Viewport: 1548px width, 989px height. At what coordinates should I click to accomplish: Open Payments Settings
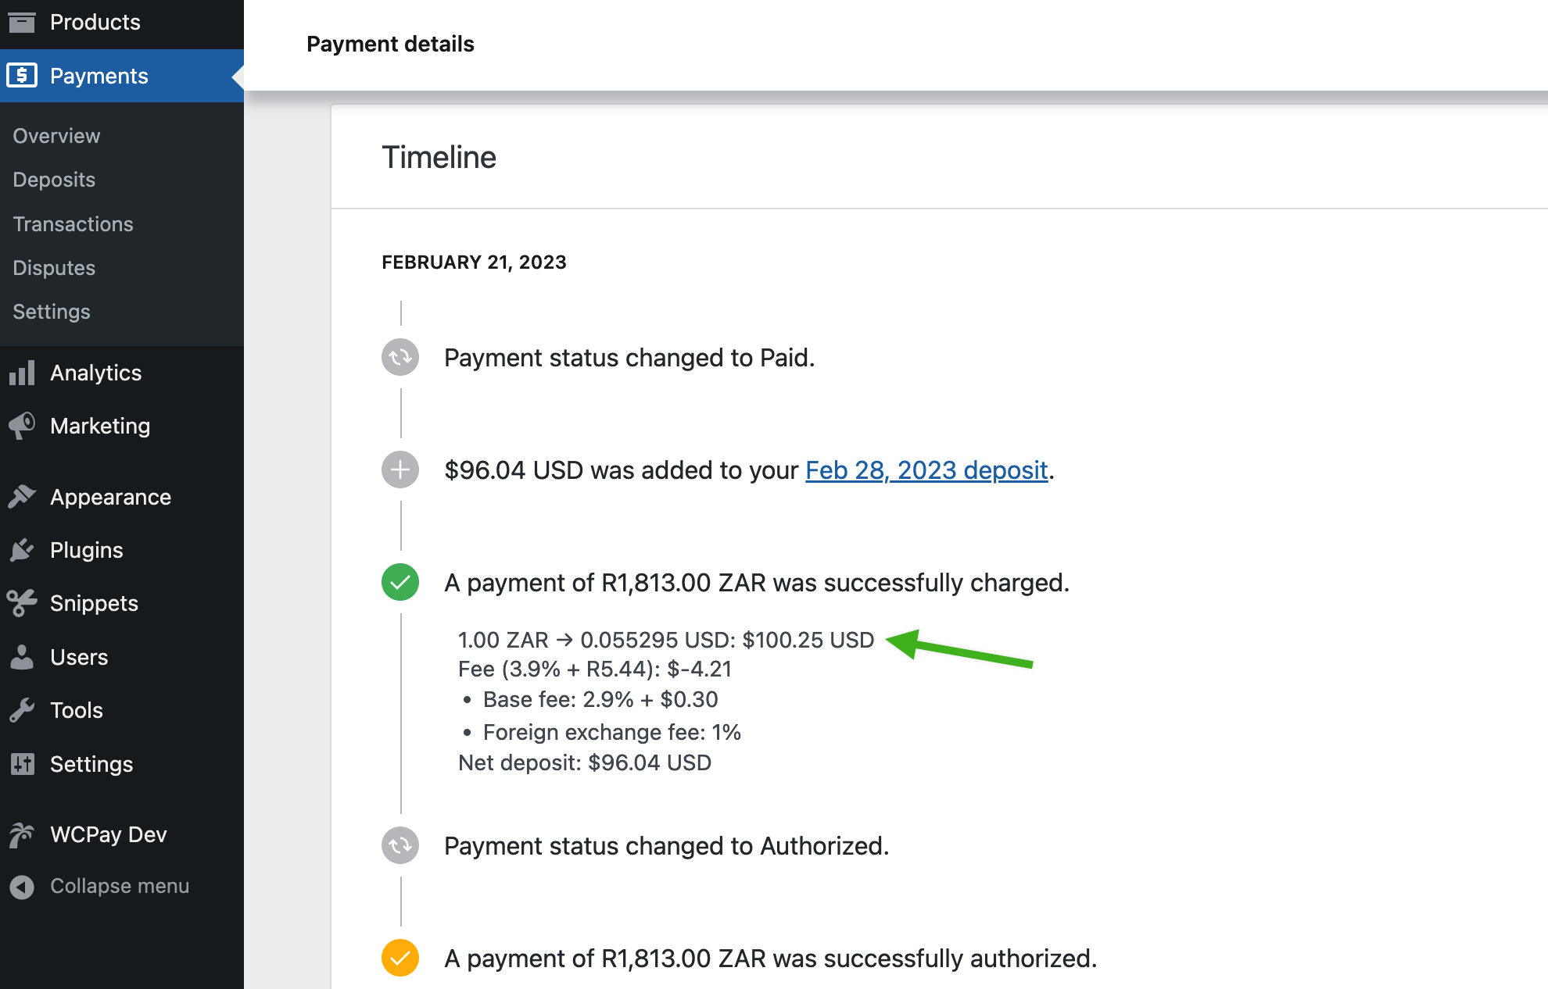coord(51,311)
